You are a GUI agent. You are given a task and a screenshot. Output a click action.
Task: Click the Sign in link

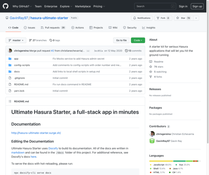point(183,6)
